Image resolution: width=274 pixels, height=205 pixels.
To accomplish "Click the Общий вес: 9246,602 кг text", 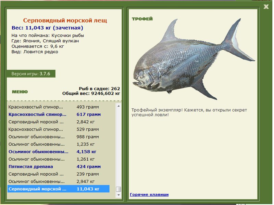I will (x=91, y=93).
